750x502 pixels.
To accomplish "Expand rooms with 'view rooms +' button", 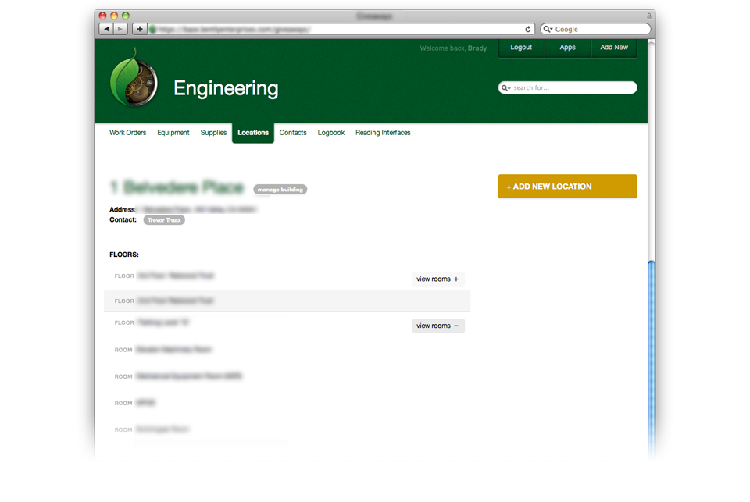I will coord(437,279).
